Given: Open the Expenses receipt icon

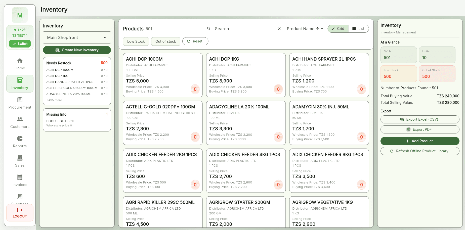Looking at the screenshot, I should [20, 197].
